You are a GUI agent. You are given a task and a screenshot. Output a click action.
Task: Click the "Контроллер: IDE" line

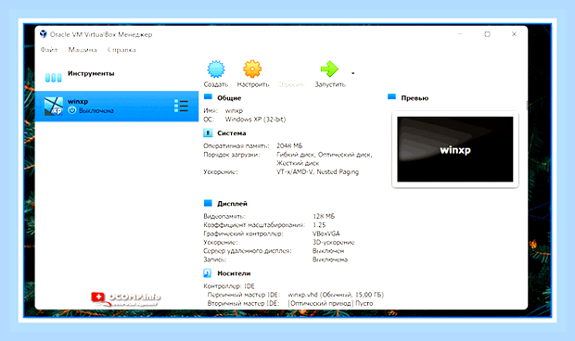pyautogui.click(x=229, y=286)
